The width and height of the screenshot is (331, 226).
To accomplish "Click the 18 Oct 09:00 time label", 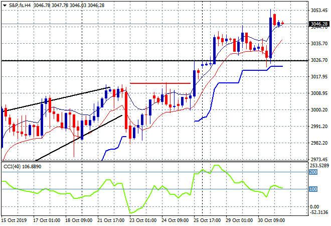I will pyautogui.click(x=79, y=220).
